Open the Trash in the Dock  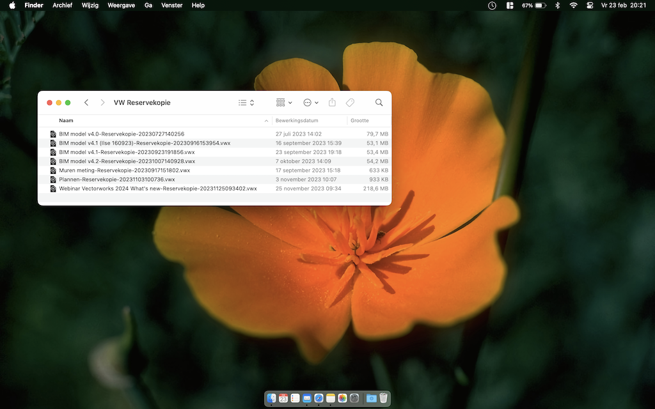[x=383, y=398]
